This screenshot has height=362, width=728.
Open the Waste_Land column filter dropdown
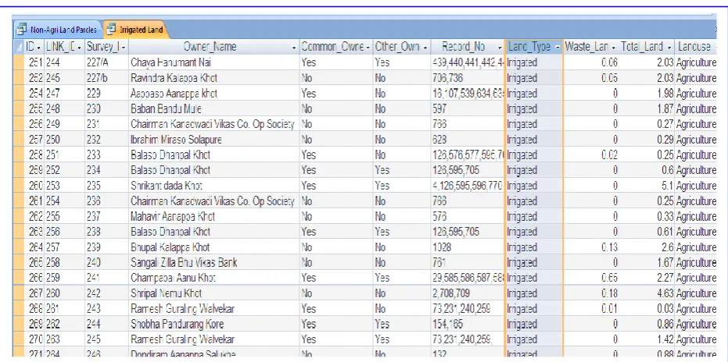point(614,48)
